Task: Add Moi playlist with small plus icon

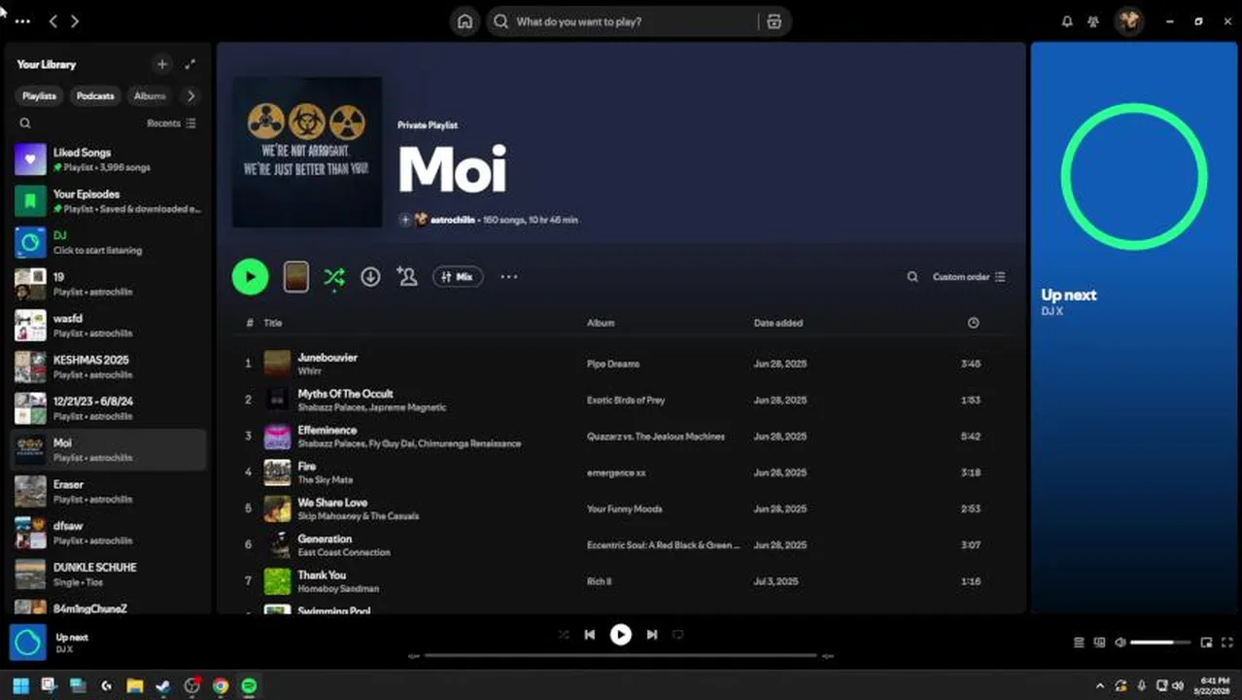Action: (x=405, y=220)
